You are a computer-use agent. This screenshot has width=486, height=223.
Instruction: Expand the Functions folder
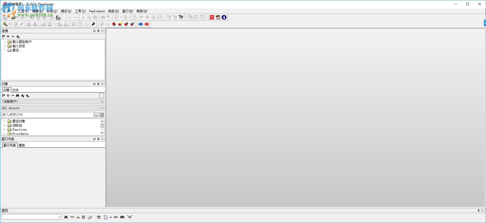pyautogui.click(x=4, y=129)
